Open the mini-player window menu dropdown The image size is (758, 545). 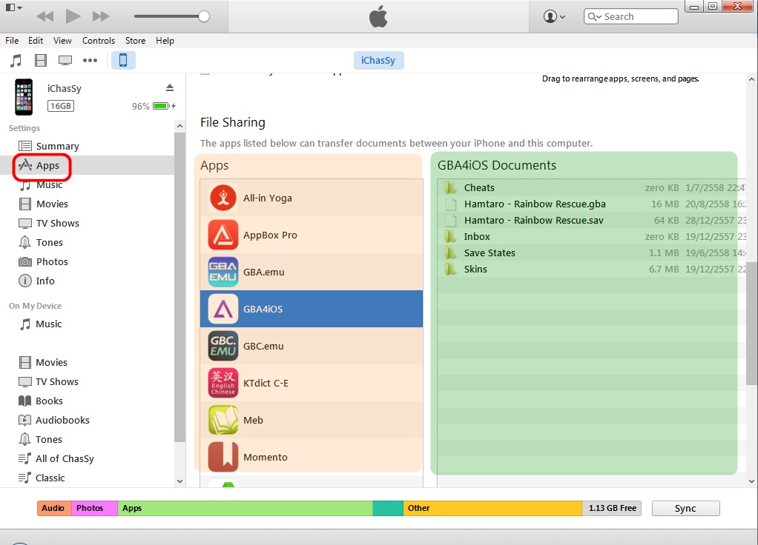[x=13, y=7]
